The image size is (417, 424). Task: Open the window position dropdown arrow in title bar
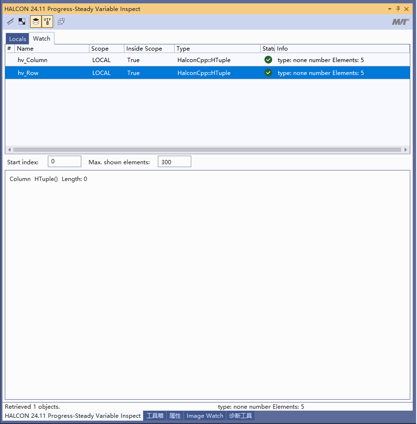click(389, 9)
